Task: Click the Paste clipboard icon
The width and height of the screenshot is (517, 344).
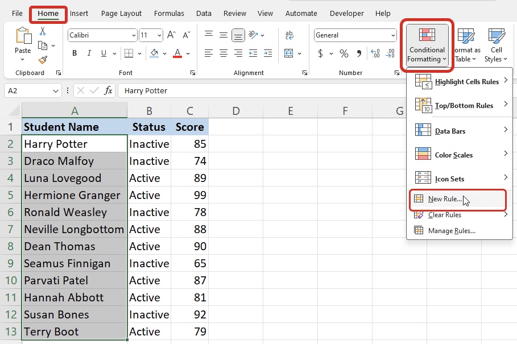Action: pyautogui.click(x=23, y=36)
